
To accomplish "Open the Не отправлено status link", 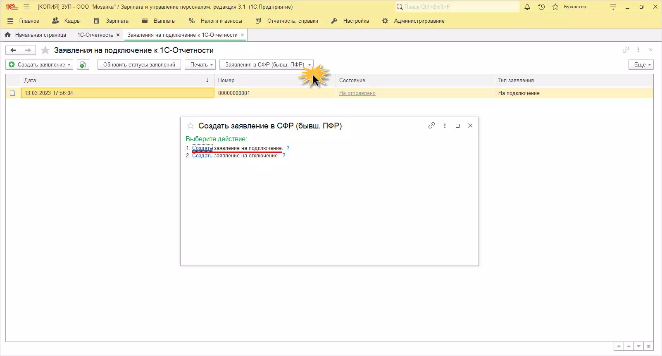I will pos(357,93).
